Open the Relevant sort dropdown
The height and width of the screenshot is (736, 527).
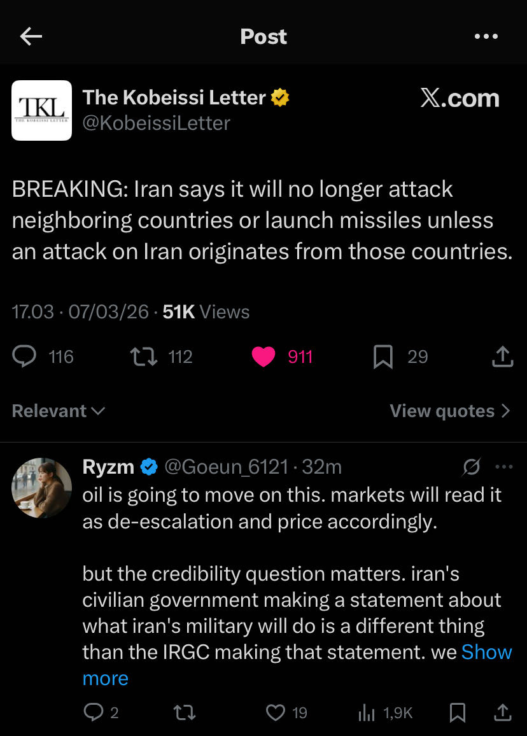point(58,411)
